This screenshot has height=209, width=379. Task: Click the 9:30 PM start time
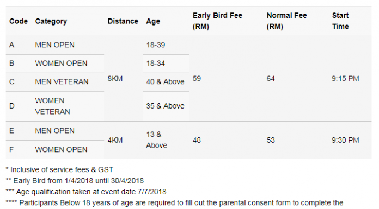345,140
